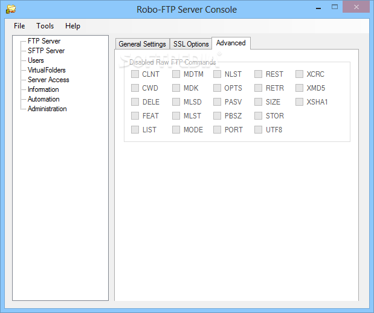Toggle the CLNT command checkbox

pos(135,74)
